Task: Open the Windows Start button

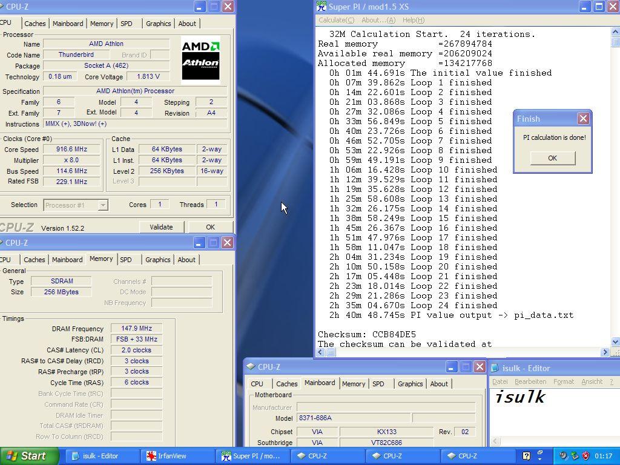Action: pyautogui.click(x=29, y=456)
